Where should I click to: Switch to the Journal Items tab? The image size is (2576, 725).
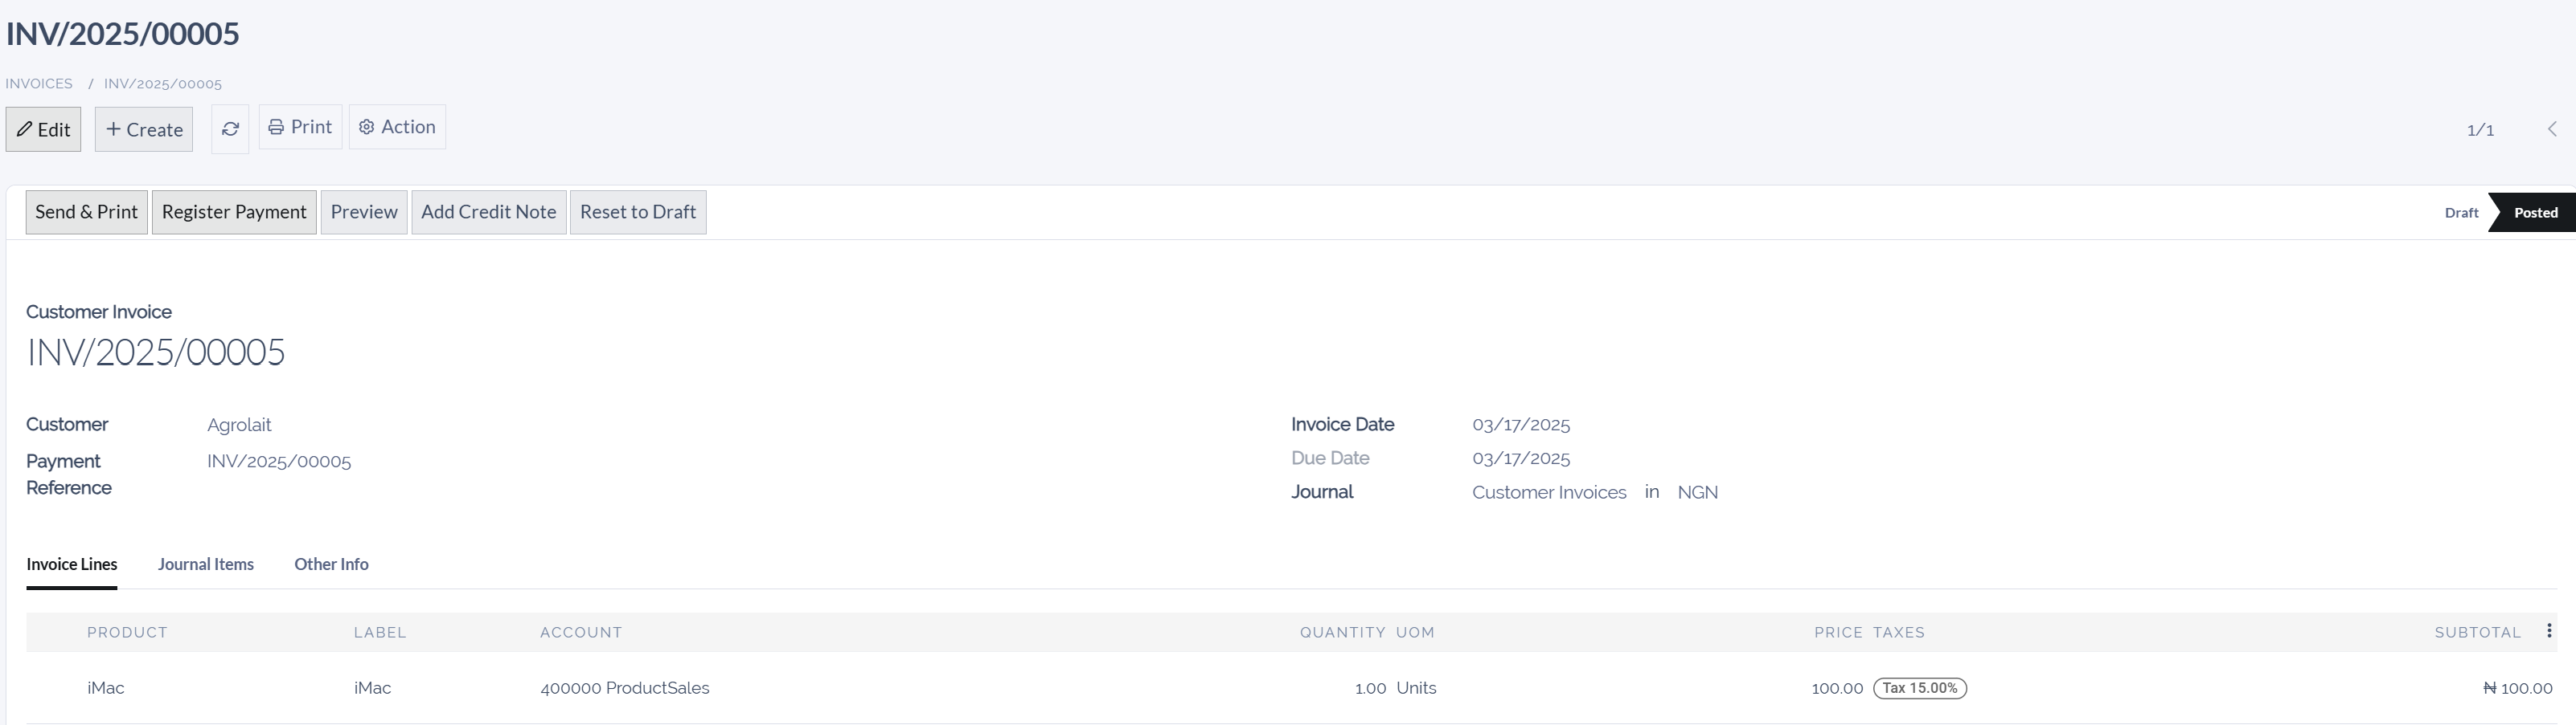click(206, 564)
